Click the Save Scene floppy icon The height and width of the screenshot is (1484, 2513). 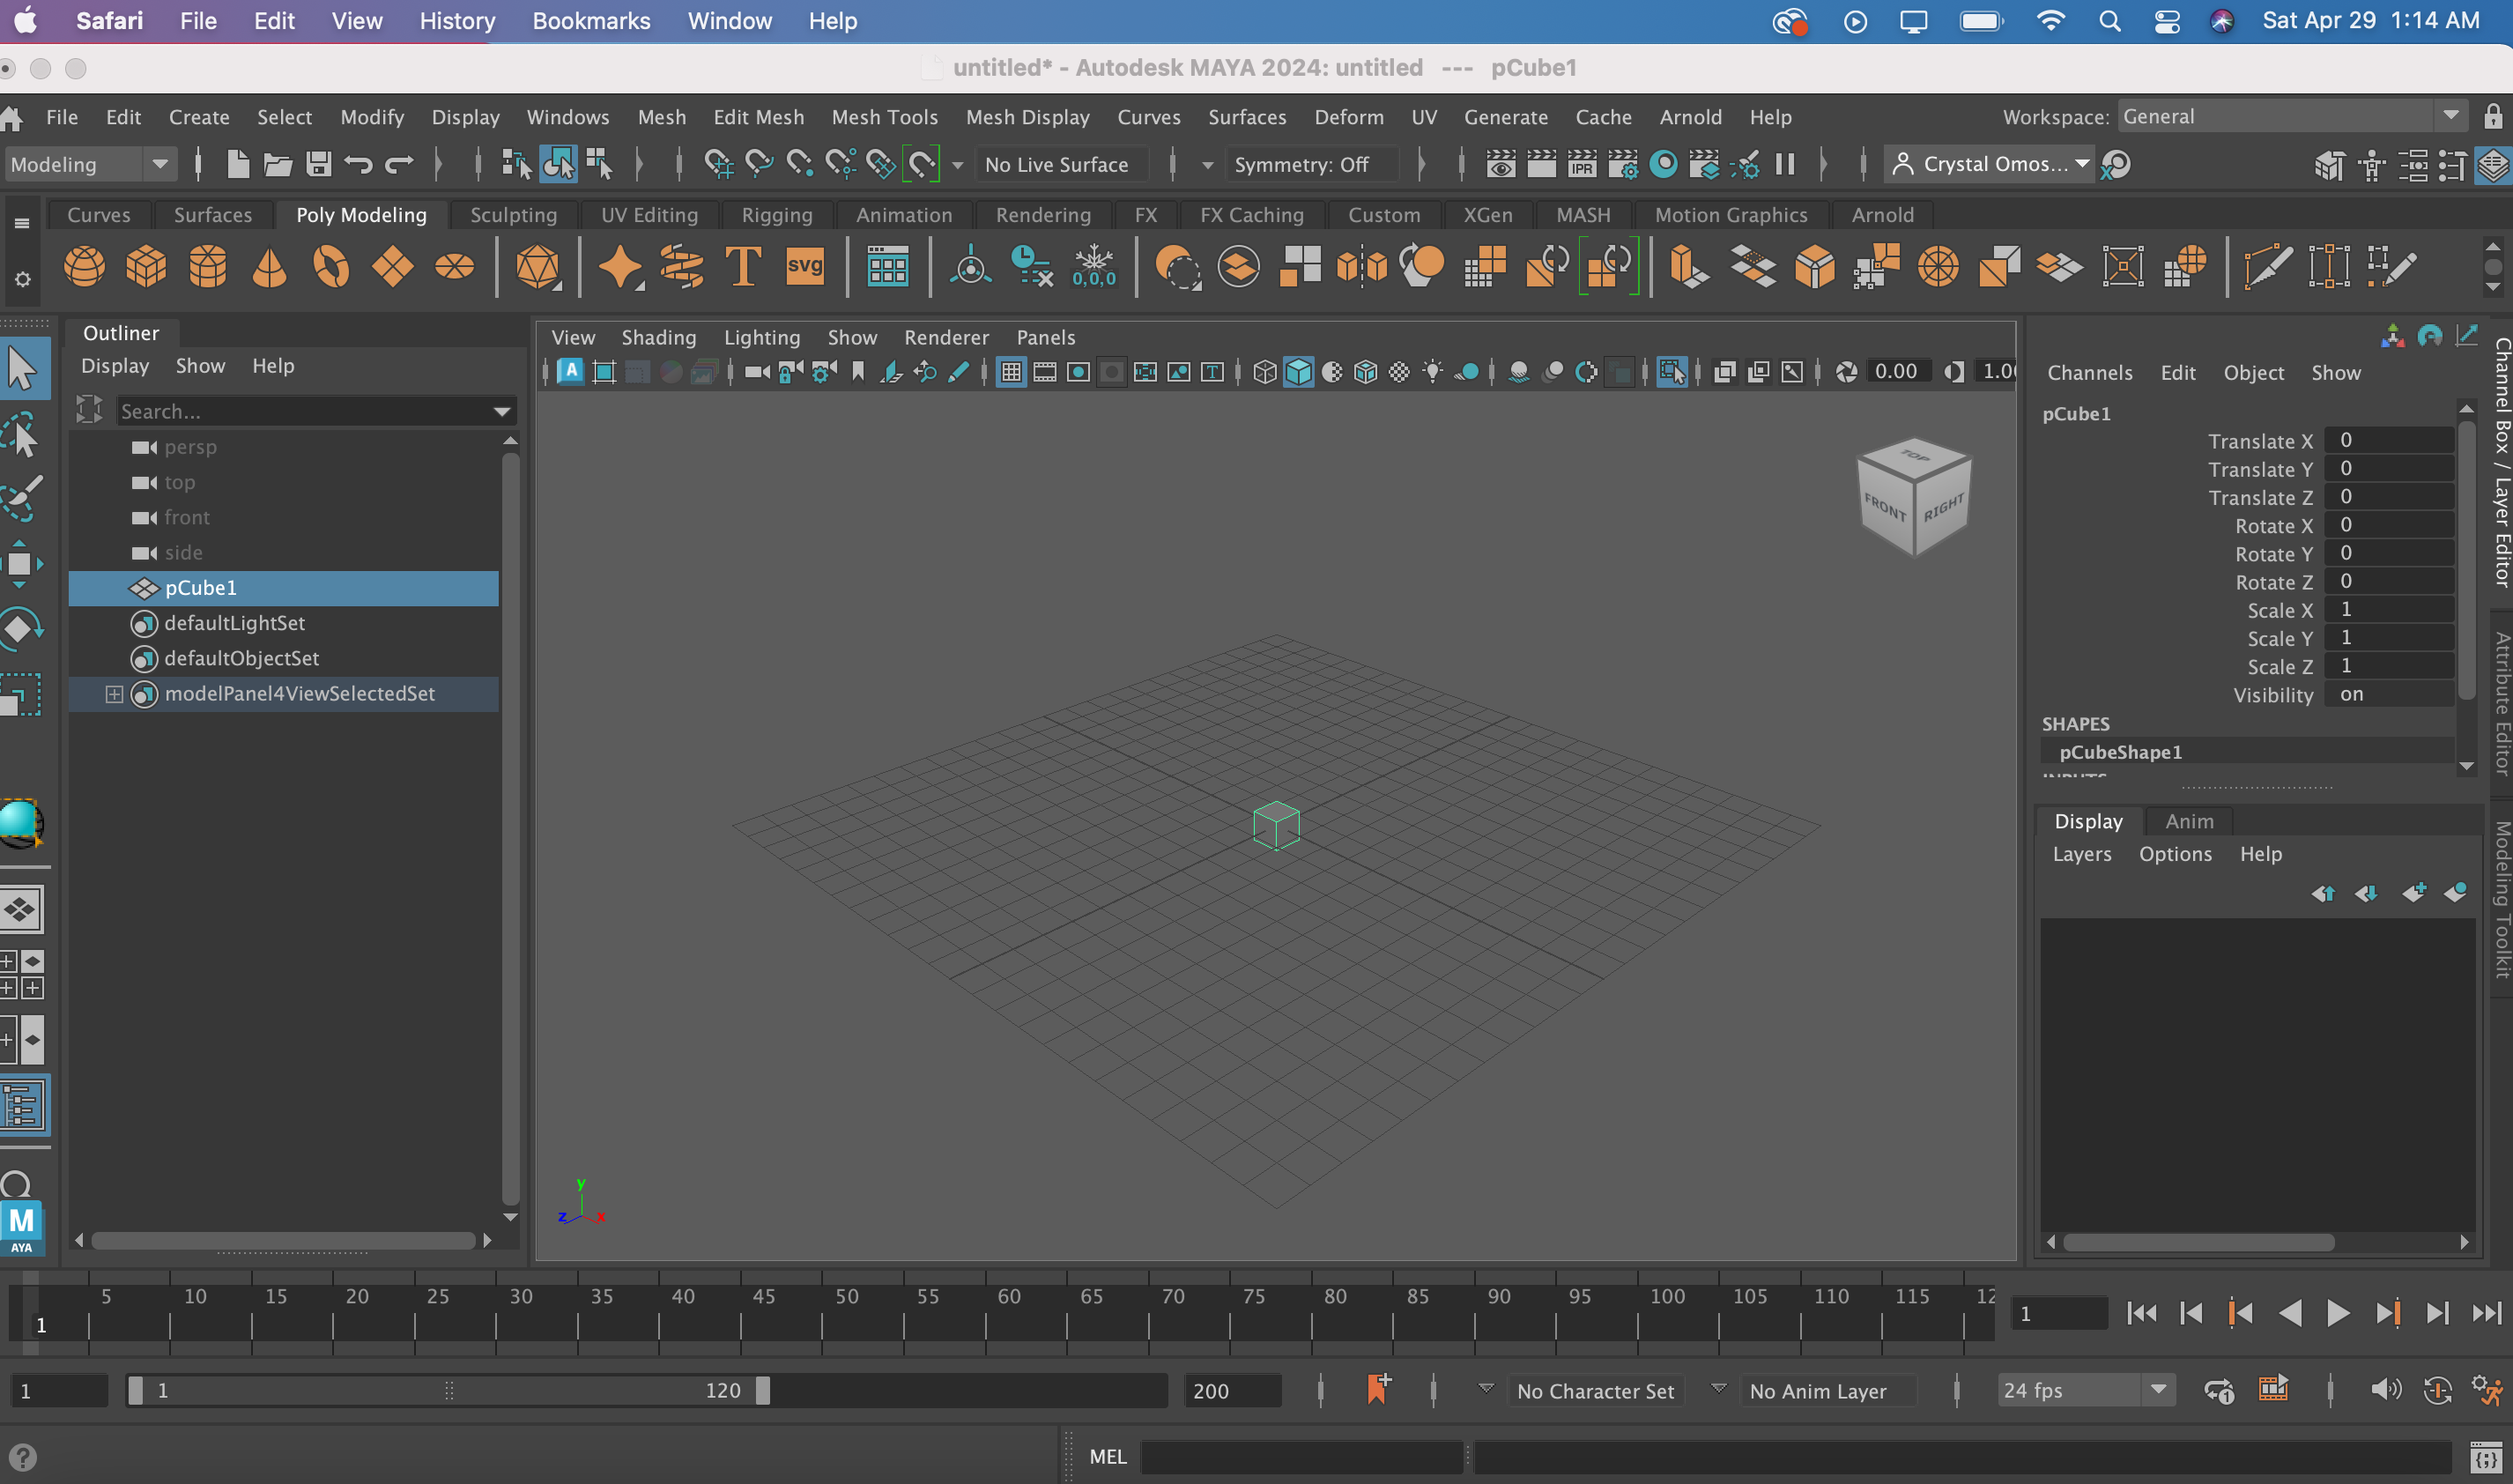(319, 164)
